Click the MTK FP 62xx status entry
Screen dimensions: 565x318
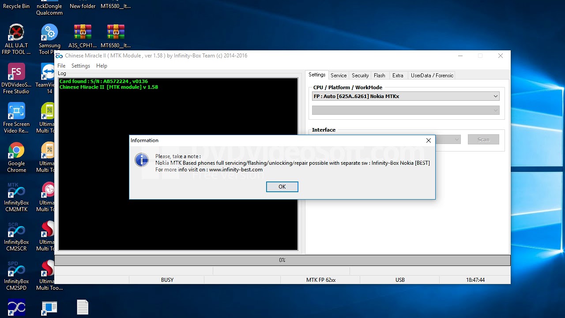(x=321, y=280)
